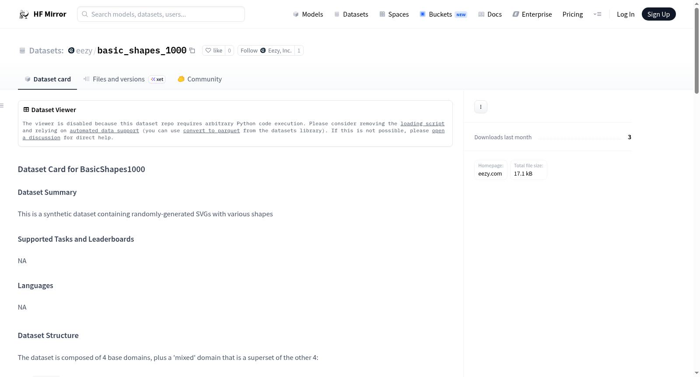Click the Dataset Card for BasicShapes1000 heading

tap(81, 169)
